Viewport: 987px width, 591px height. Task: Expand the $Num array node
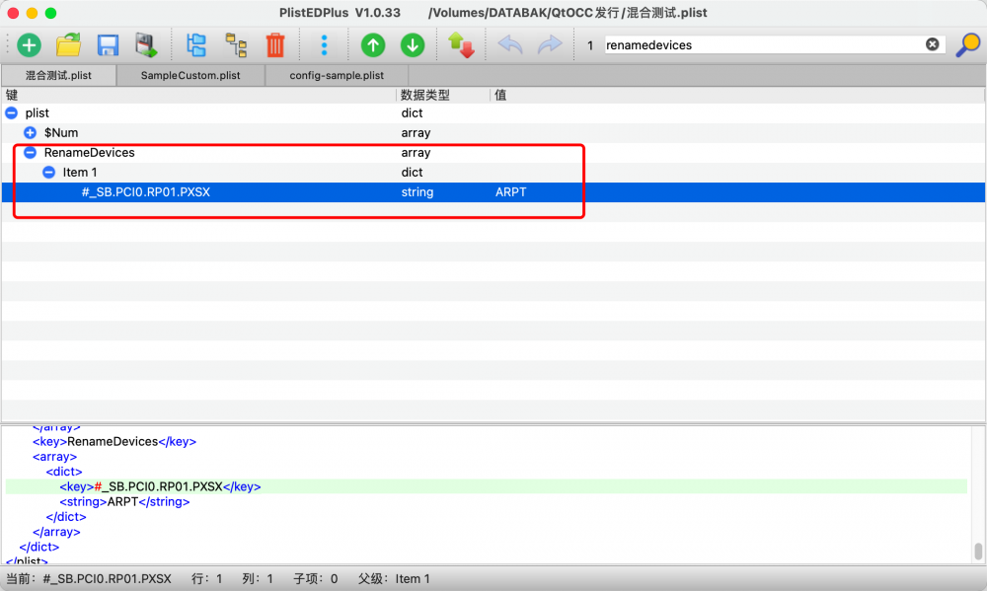pos(30,133)
